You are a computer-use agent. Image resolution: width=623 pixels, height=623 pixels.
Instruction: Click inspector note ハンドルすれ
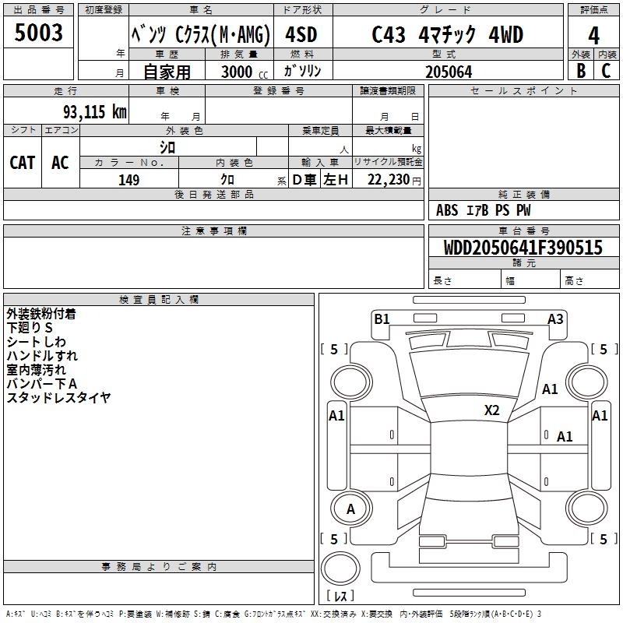point(42,356)
